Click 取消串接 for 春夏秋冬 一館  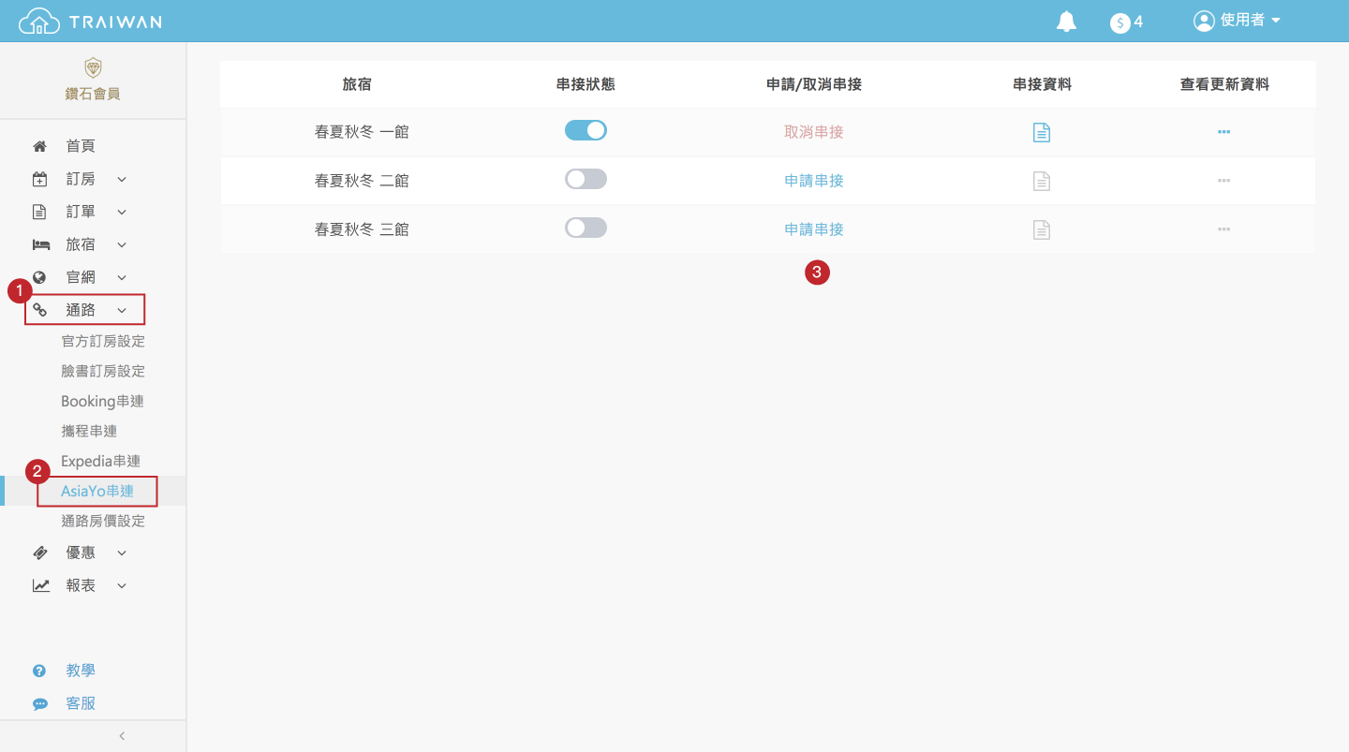pyautogui.click(x=814, y=132)
